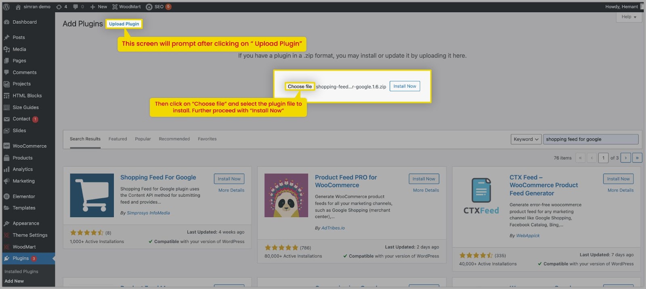Viewport: 646px width, 289px height.
Task: Click the Theme Settings icon in sidebar
Action: tap(6, 235)
